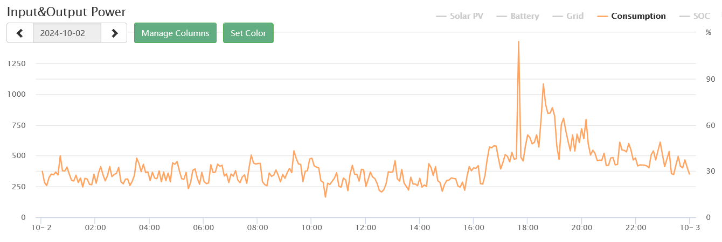Click the percent unit label above right axis
Image resolution: width=722 pixels, height=242 pixels.
pos(708,32)
